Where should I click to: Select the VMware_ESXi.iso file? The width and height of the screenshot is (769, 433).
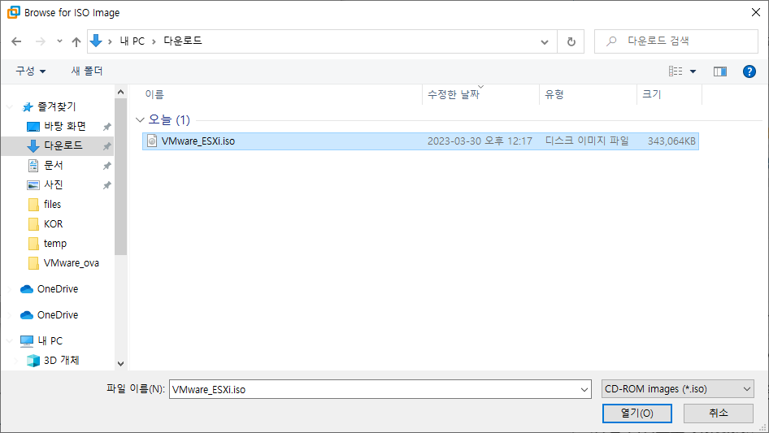pos(420,141)
